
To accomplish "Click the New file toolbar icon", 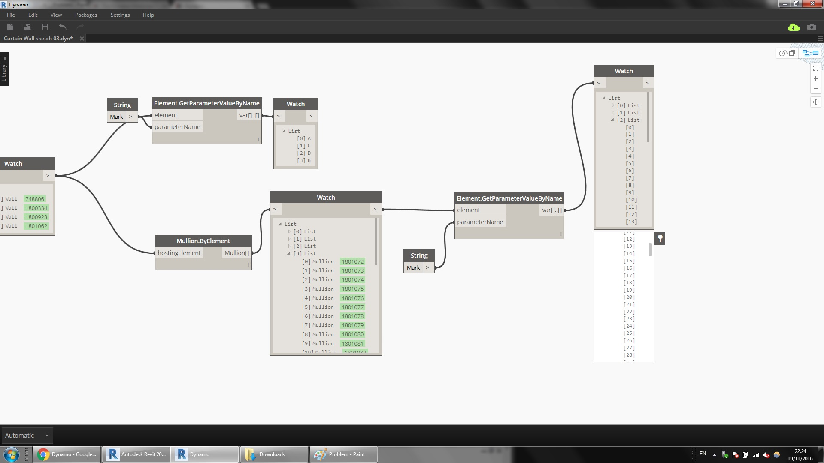I will point(10,27).
